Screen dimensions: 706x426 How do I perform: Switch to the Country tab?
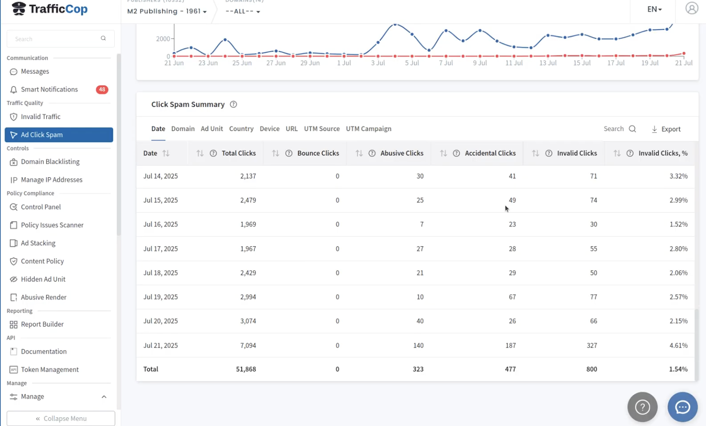(x=241, y=129)
